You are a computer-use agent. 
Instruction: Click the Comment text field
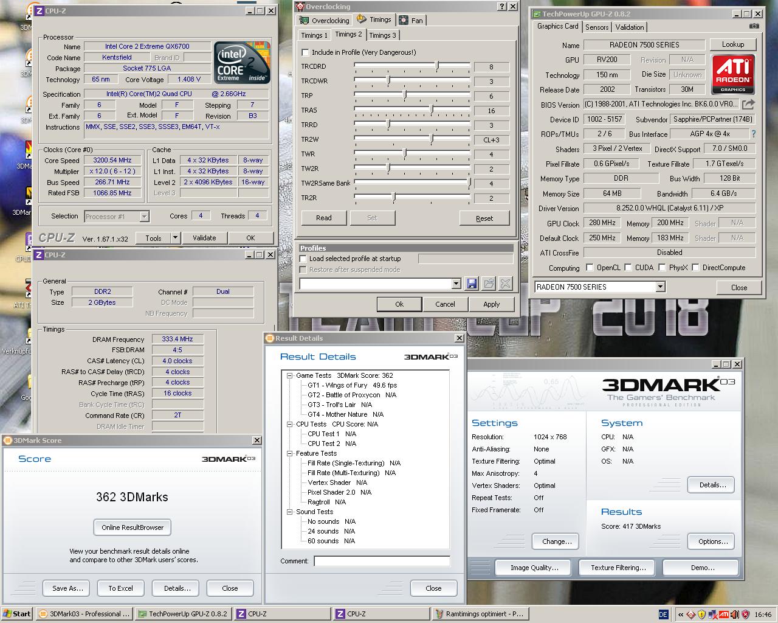click(x=382, y=561)
